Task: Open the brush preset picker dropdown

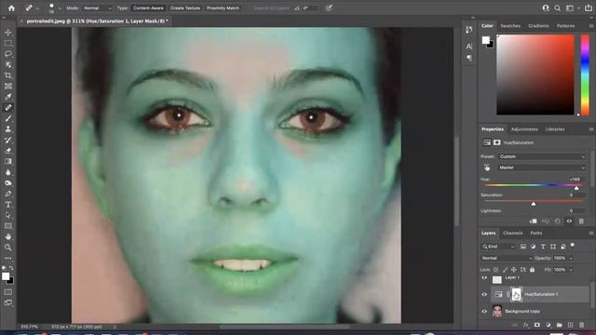Action: [60, 8]
